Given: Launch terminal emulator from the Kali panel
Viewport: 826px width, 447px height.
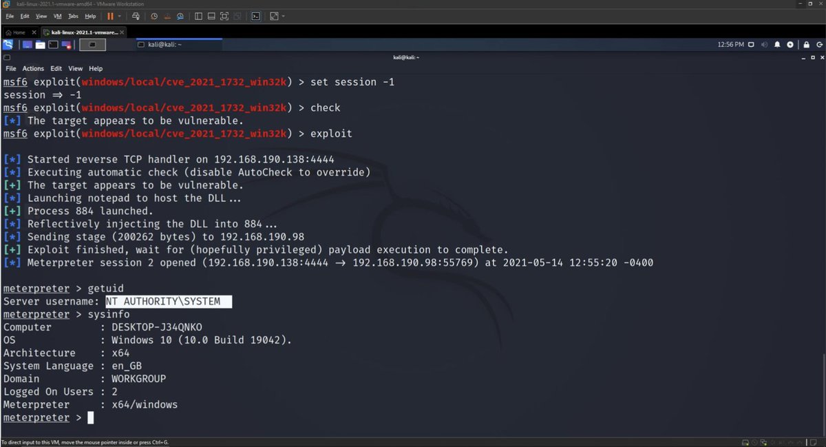Looking at the screenshot, I should tap(54, 45).
